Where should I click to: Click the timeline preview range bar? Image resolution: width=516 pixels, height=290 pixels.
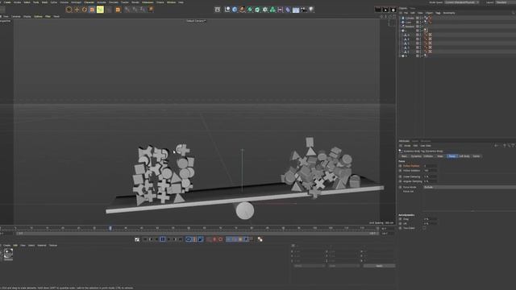198,234
